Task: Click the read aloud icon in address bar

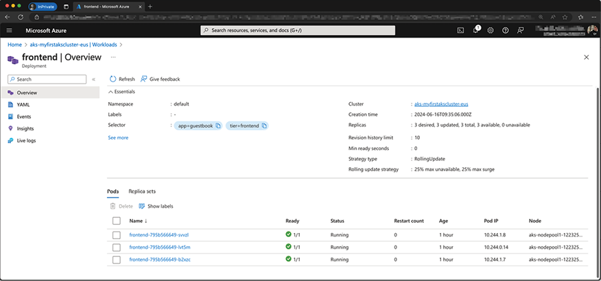Action: (553, 17)
